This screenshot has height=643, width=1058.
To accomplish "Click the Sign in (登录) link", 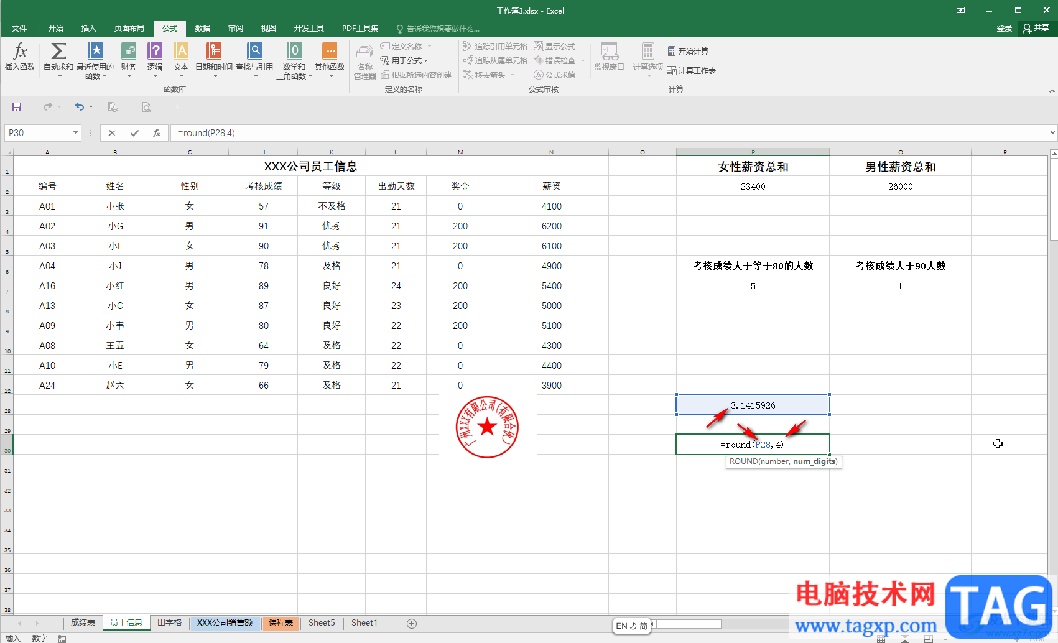I will coord(1004,28).
